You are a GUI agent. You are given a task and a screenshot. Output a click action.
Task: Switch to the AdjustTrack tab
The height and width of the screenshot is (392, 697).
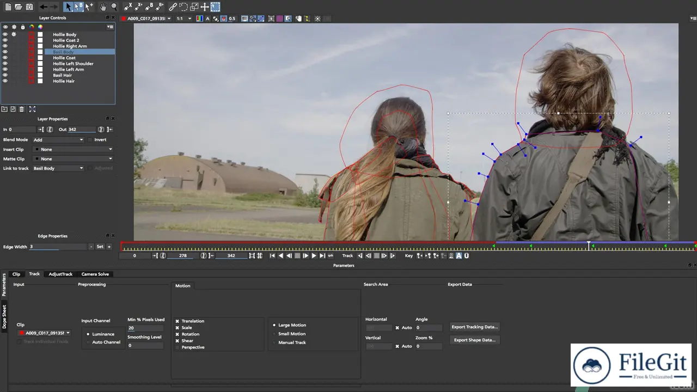pos(60,274)
